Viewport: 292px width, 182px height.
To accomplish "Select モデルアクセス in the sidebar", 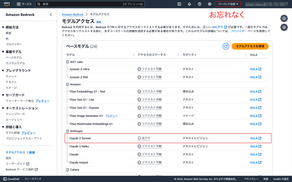I will (x=15, y=153).
